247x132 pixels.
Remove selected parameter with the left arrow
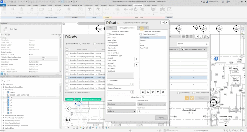coord(137,65)
